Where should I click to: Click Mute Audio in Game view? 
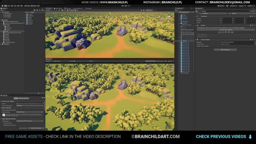(160, 61)
